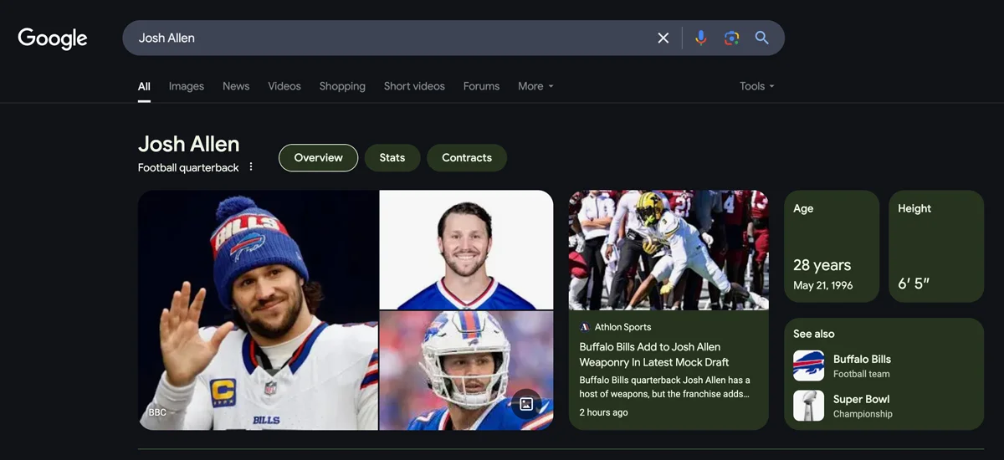The width and height of the screenshot is (1004, 460).
Task: Open the Videos tab
Action: point(284,86)
